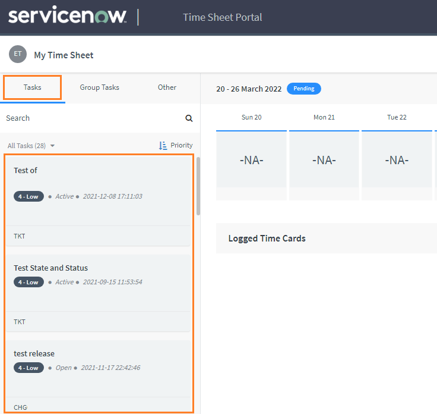The width and height of the screenshot is (437, 414).
Task: Click the Logged Time Cards header
Action: [267, 239]
